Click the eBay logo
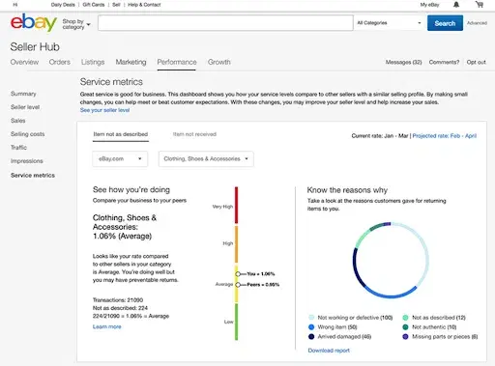The image size is (495, 366). click(34, 22)
